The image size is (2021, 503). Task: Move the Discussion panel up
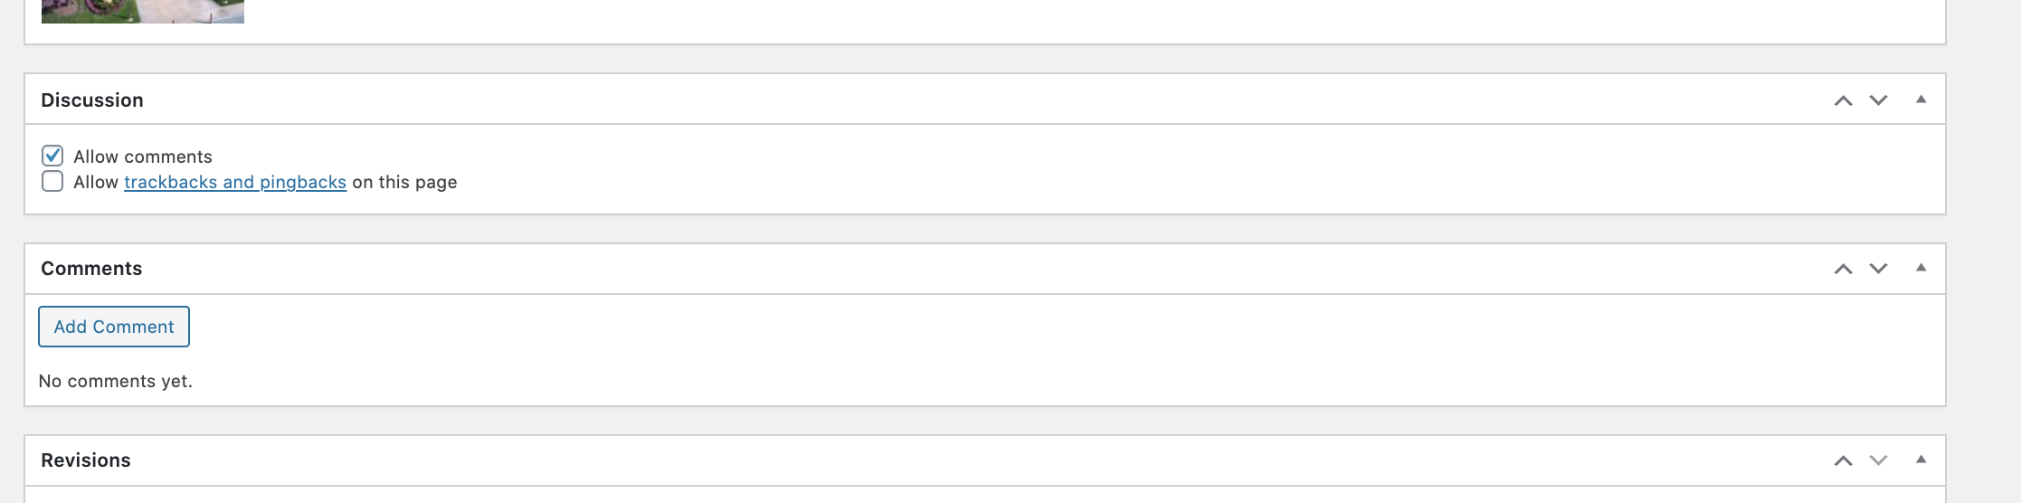(1843, 100)
